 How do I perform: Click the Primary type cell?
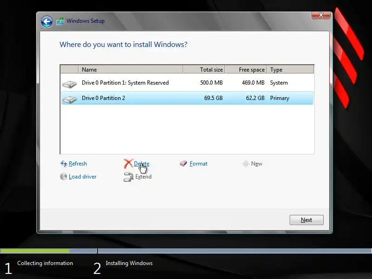pyautogui.click(x=279, y=98)
